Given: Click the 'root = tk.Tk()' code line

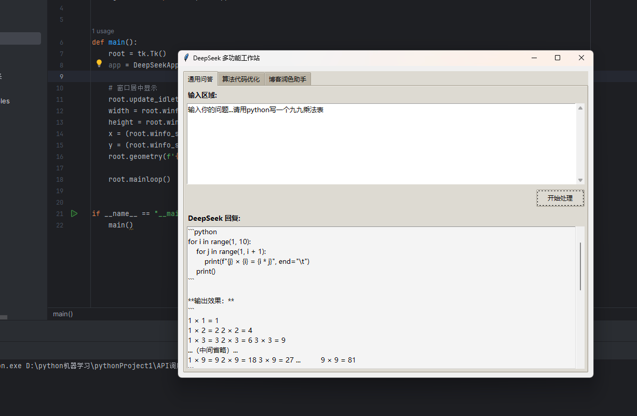Looking at the screenshot, I should (x=137, y=53).
